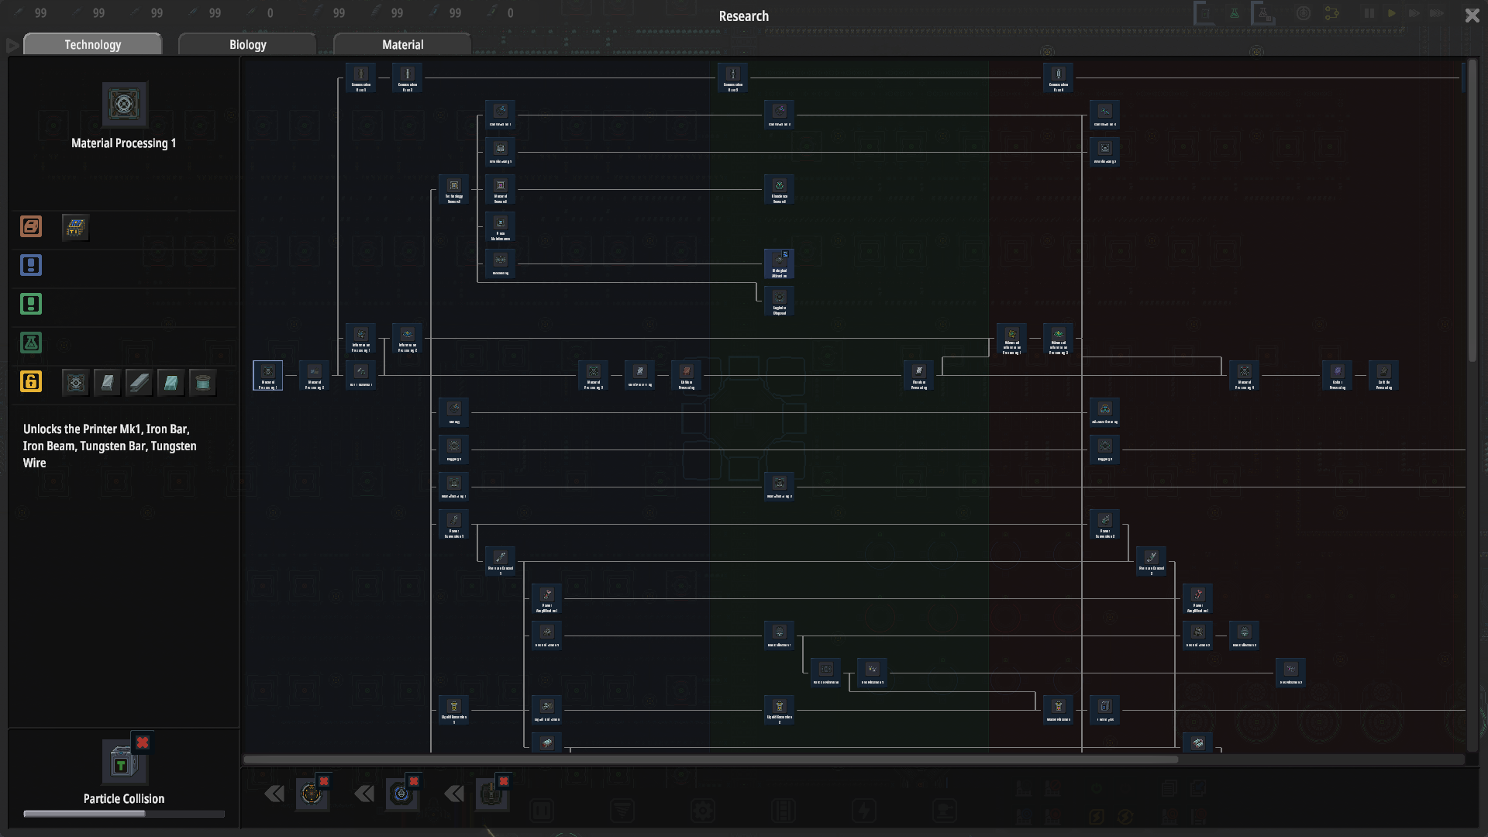Select the Information Processing 2 node
The height and width of the screenshot is (837, 1488).
(x=408, y=338)
